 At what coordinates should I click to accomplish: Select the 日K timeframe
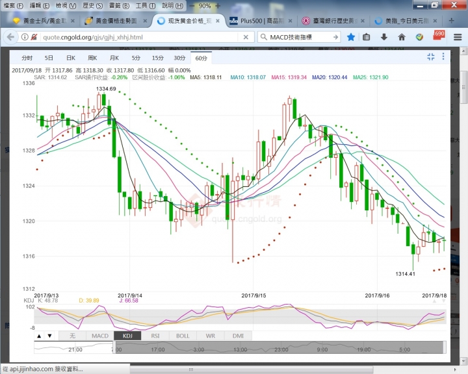coord(70,58)
